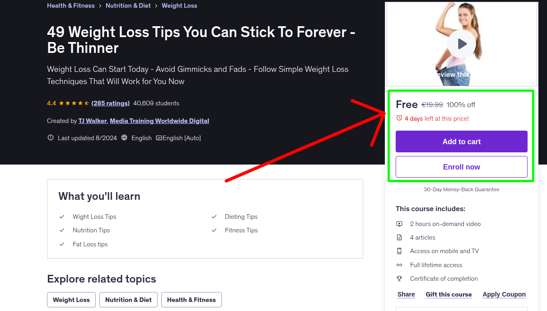Click the Enroll now button
This screenshot has height=311, width=547.
[462, 167]
